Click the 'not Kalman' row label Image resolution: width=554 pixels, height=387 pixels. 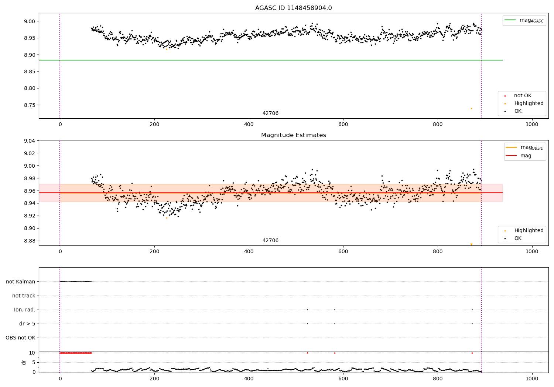coord(21,282)
